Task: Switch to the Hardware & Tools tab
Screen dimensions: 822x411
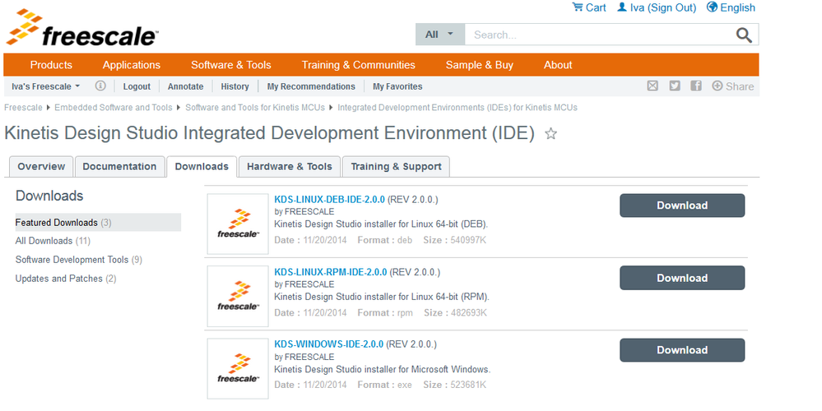Action: (290, 167)
